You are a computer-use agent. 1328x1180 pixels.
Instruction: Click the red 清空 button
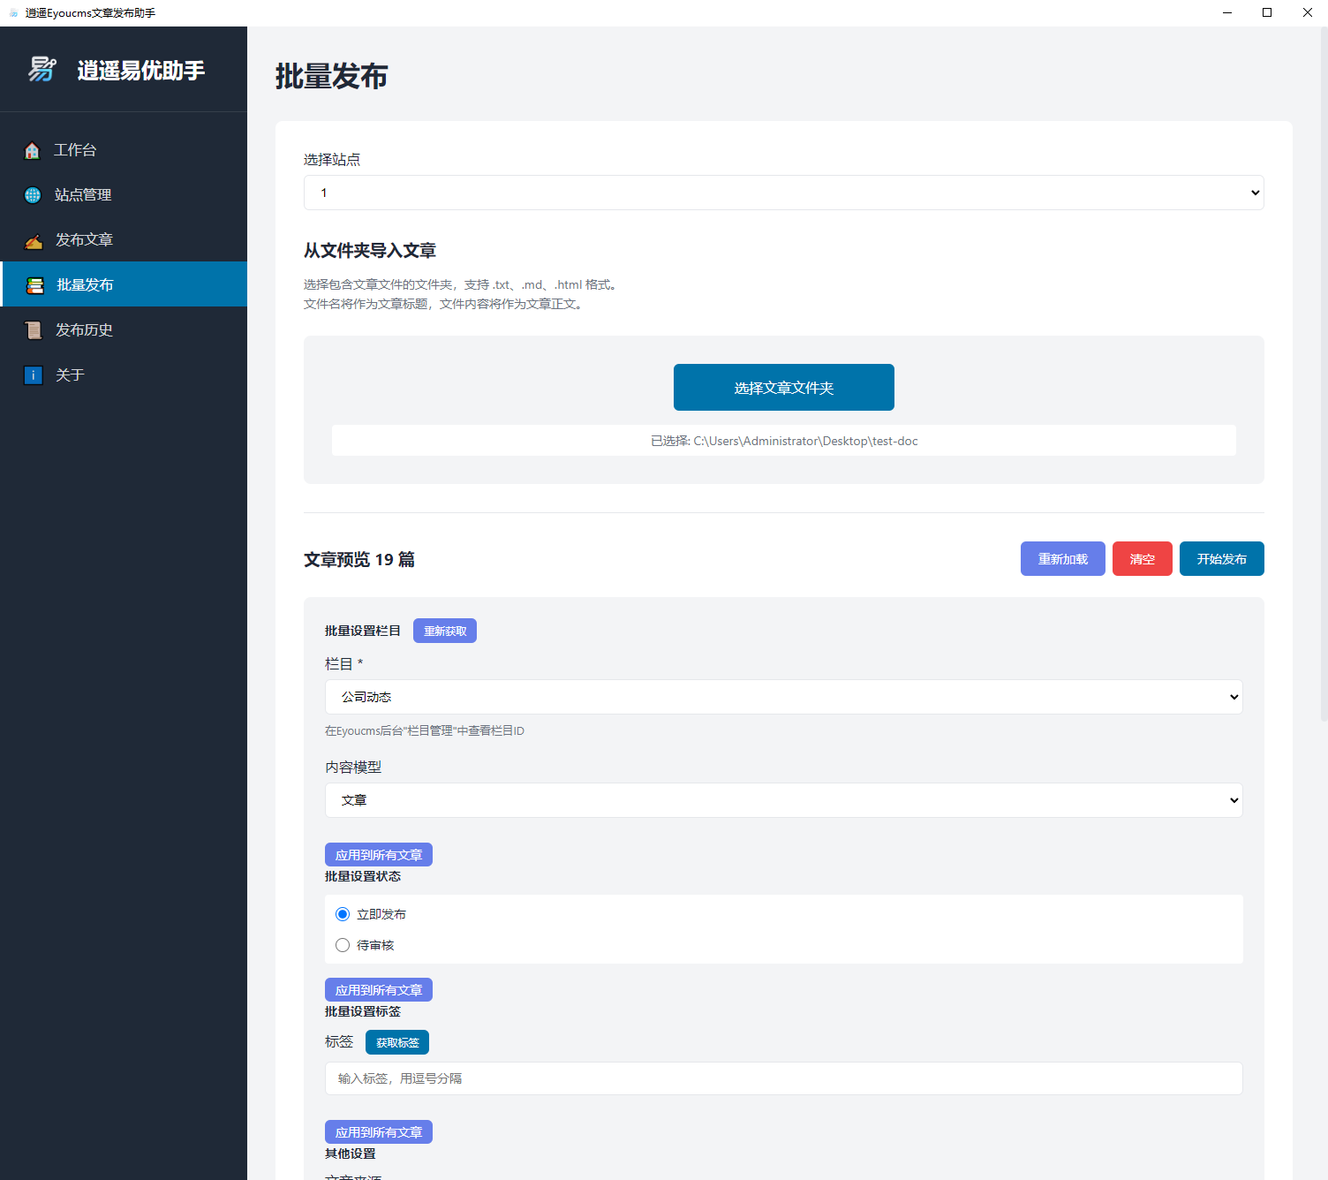pos(1142,559)
